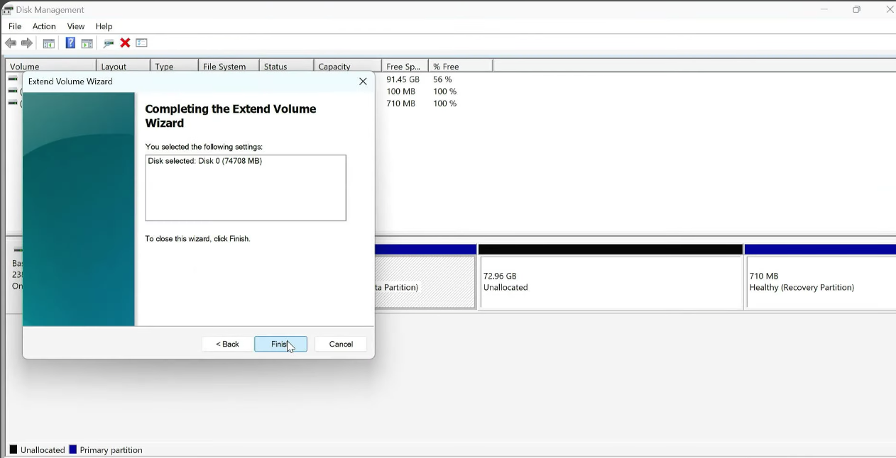The image size is (896, 458).
Task: Sort by Type column header
Action: click(174, 67)
